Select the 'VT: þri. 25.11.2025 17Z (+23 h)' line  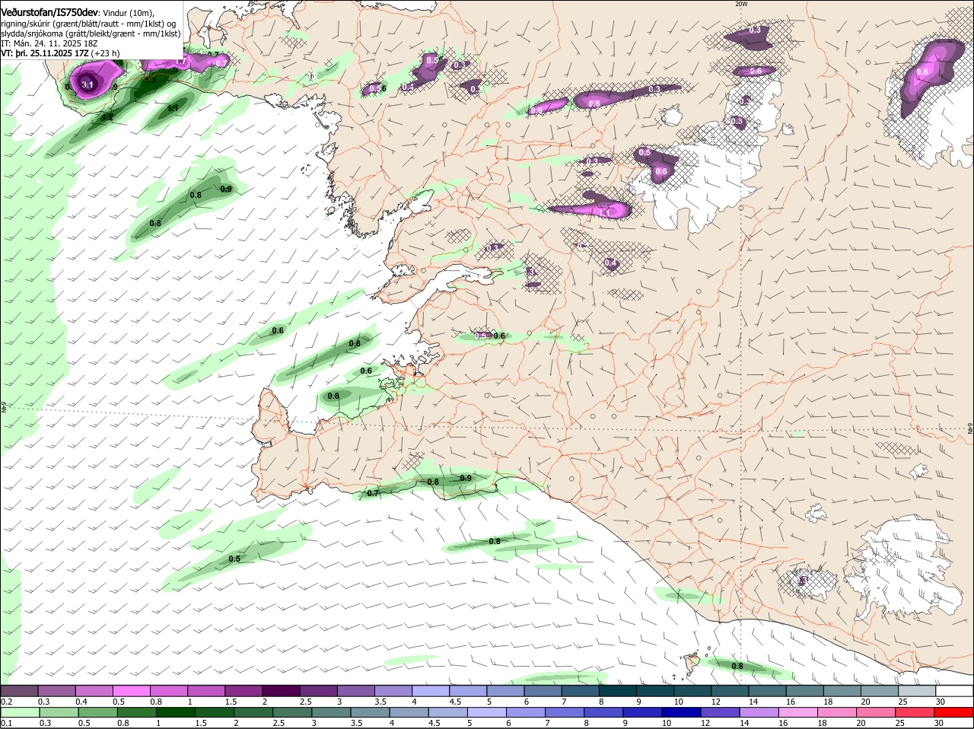tap(60, 54)
